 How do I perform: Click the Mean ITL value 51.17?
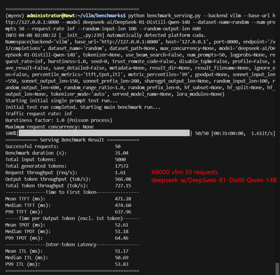(122, 251)
